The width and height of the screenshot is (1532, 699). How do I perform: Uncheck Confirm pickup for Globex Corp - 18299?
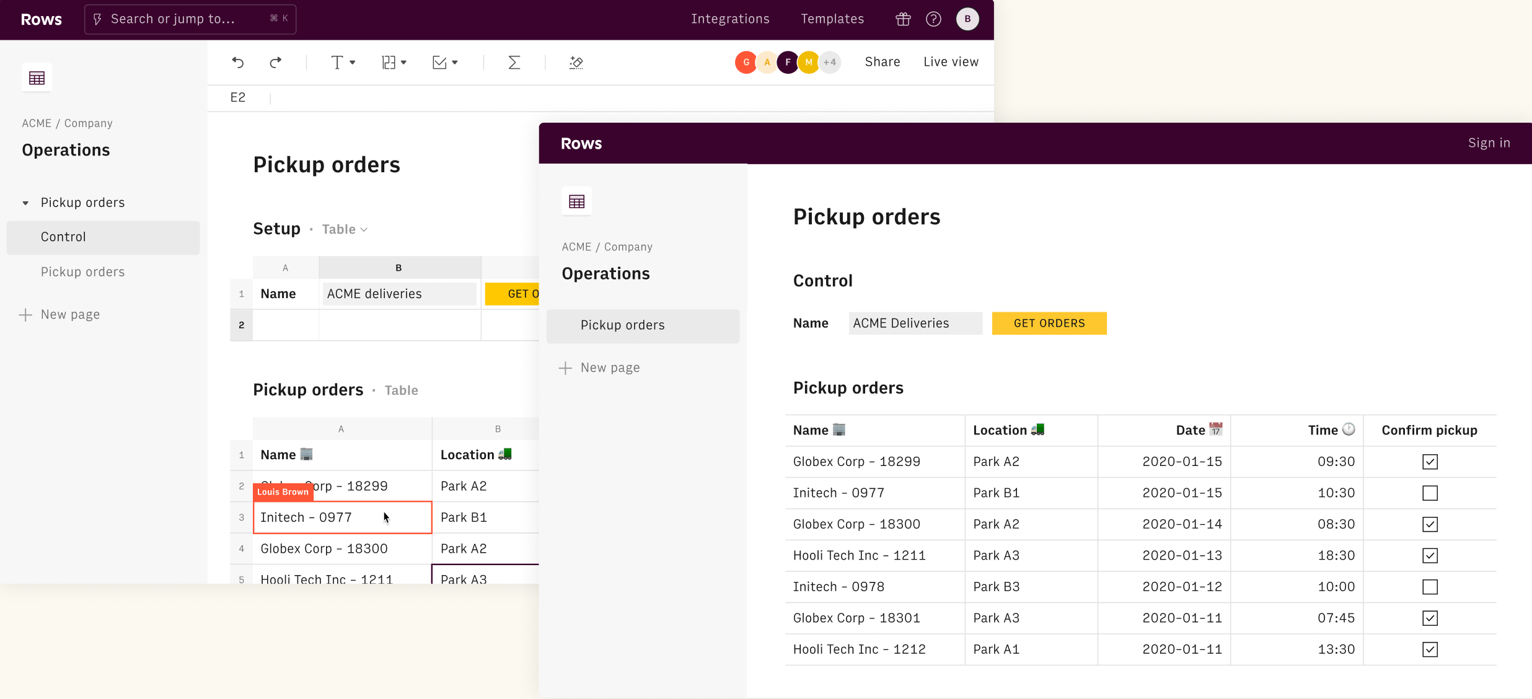coord(1430,462)
